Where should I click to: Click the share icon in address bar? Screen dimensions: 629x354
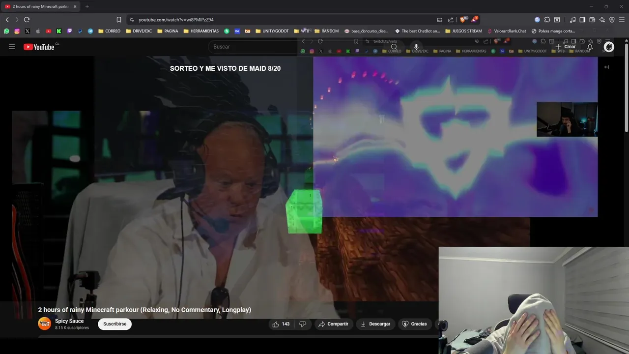[451, 20]
